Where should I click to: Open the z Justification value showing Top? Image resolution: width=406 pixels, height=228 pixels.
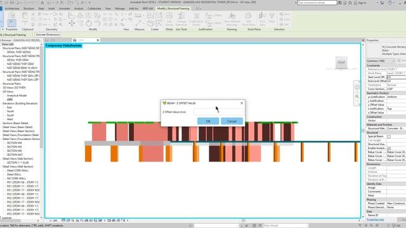[396, 108]
